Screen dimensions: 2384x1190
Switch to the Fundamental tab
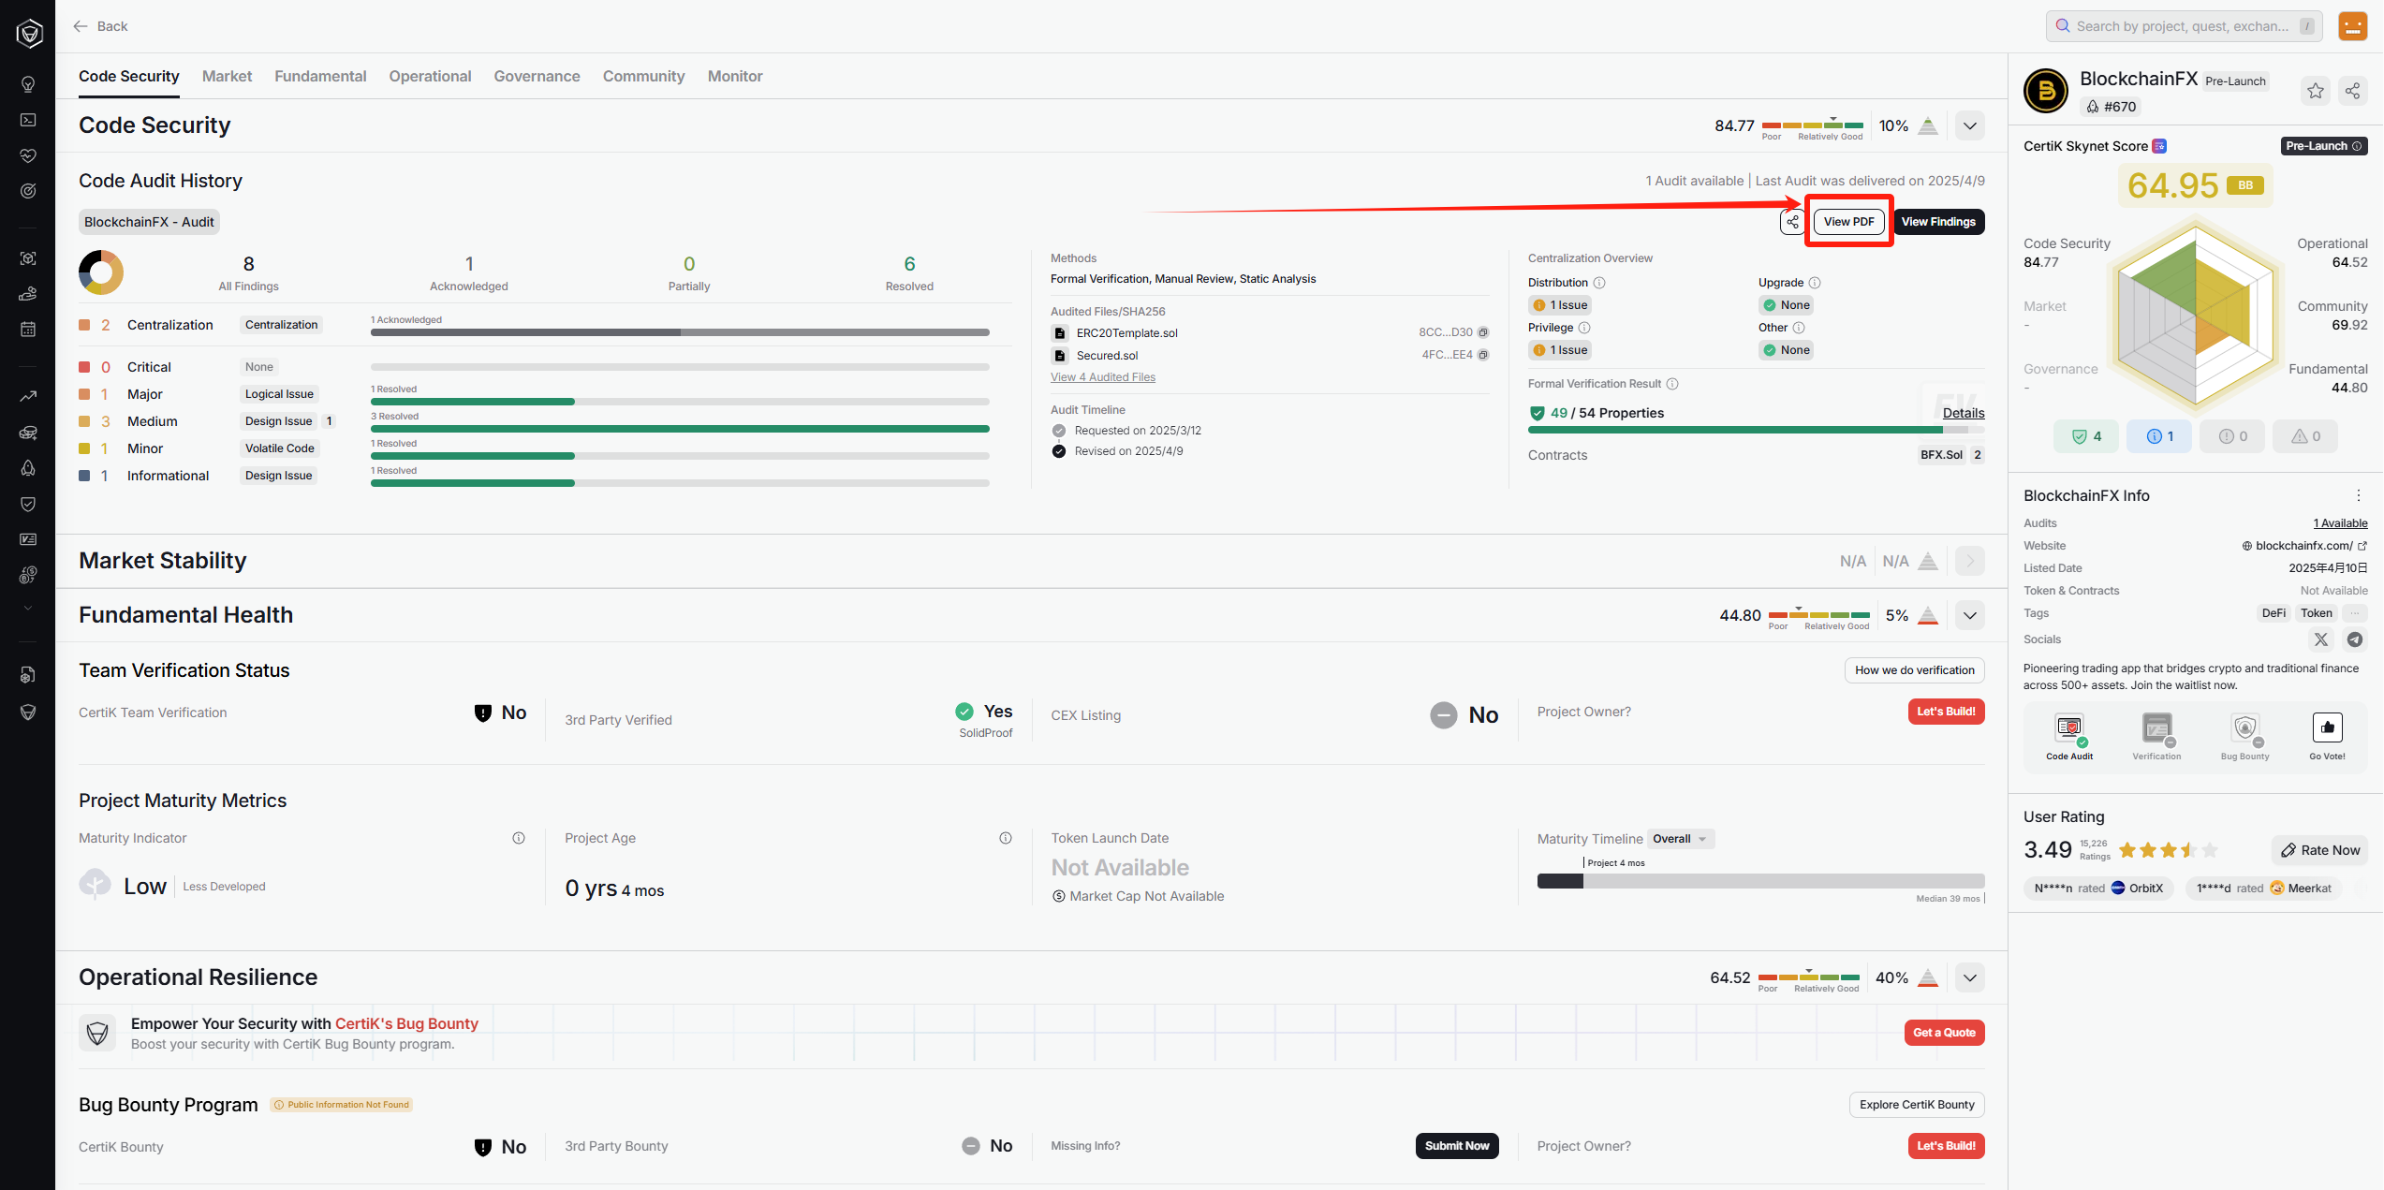320,76
